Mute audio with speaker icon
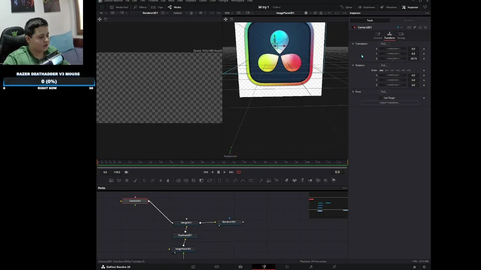 coord(126,172)
